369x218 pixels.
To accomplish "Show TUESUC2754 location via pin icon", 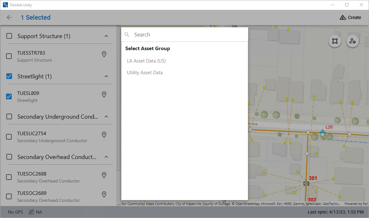I will (x=104, y=135).
